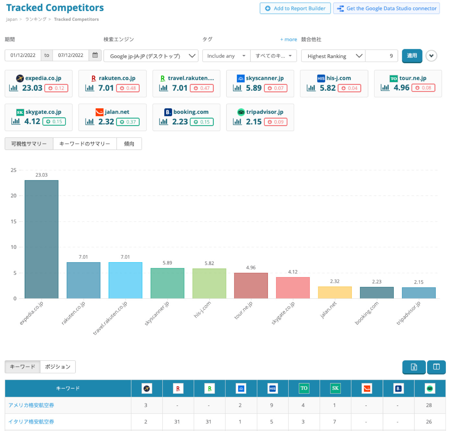Image resolution: width=451 pixels, height=431 pixels.
Task: Click the competitor count field showing 9
Action: point(382,56)
